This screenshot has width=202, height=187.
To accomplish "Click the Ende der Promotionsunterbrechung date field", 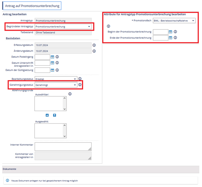I will pyautogui.click(x=161, y=38).
